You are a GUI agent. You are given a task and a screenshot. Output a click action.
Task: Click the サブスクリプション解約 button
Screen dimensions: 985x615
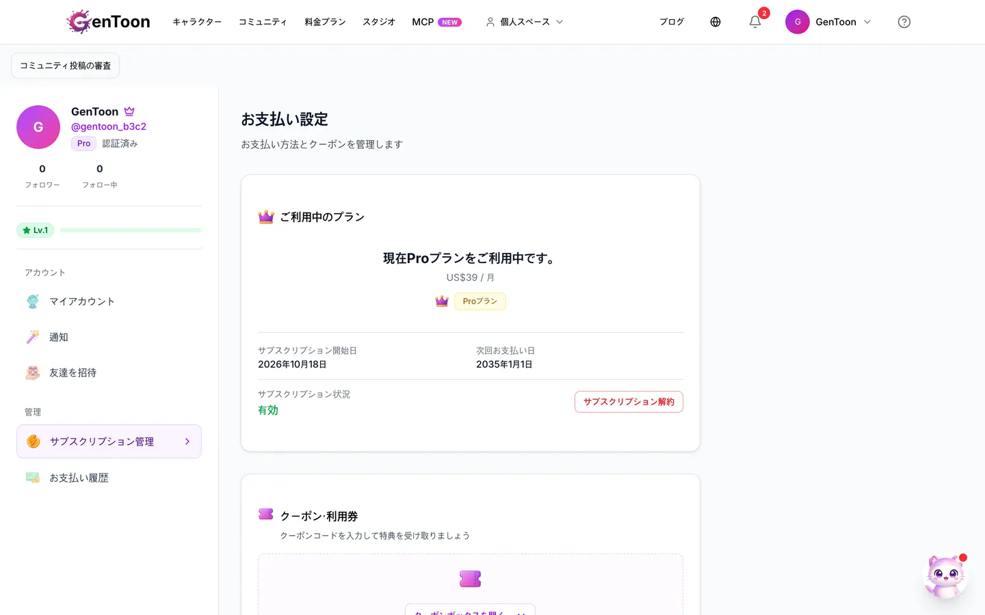(x=629, y=402)
